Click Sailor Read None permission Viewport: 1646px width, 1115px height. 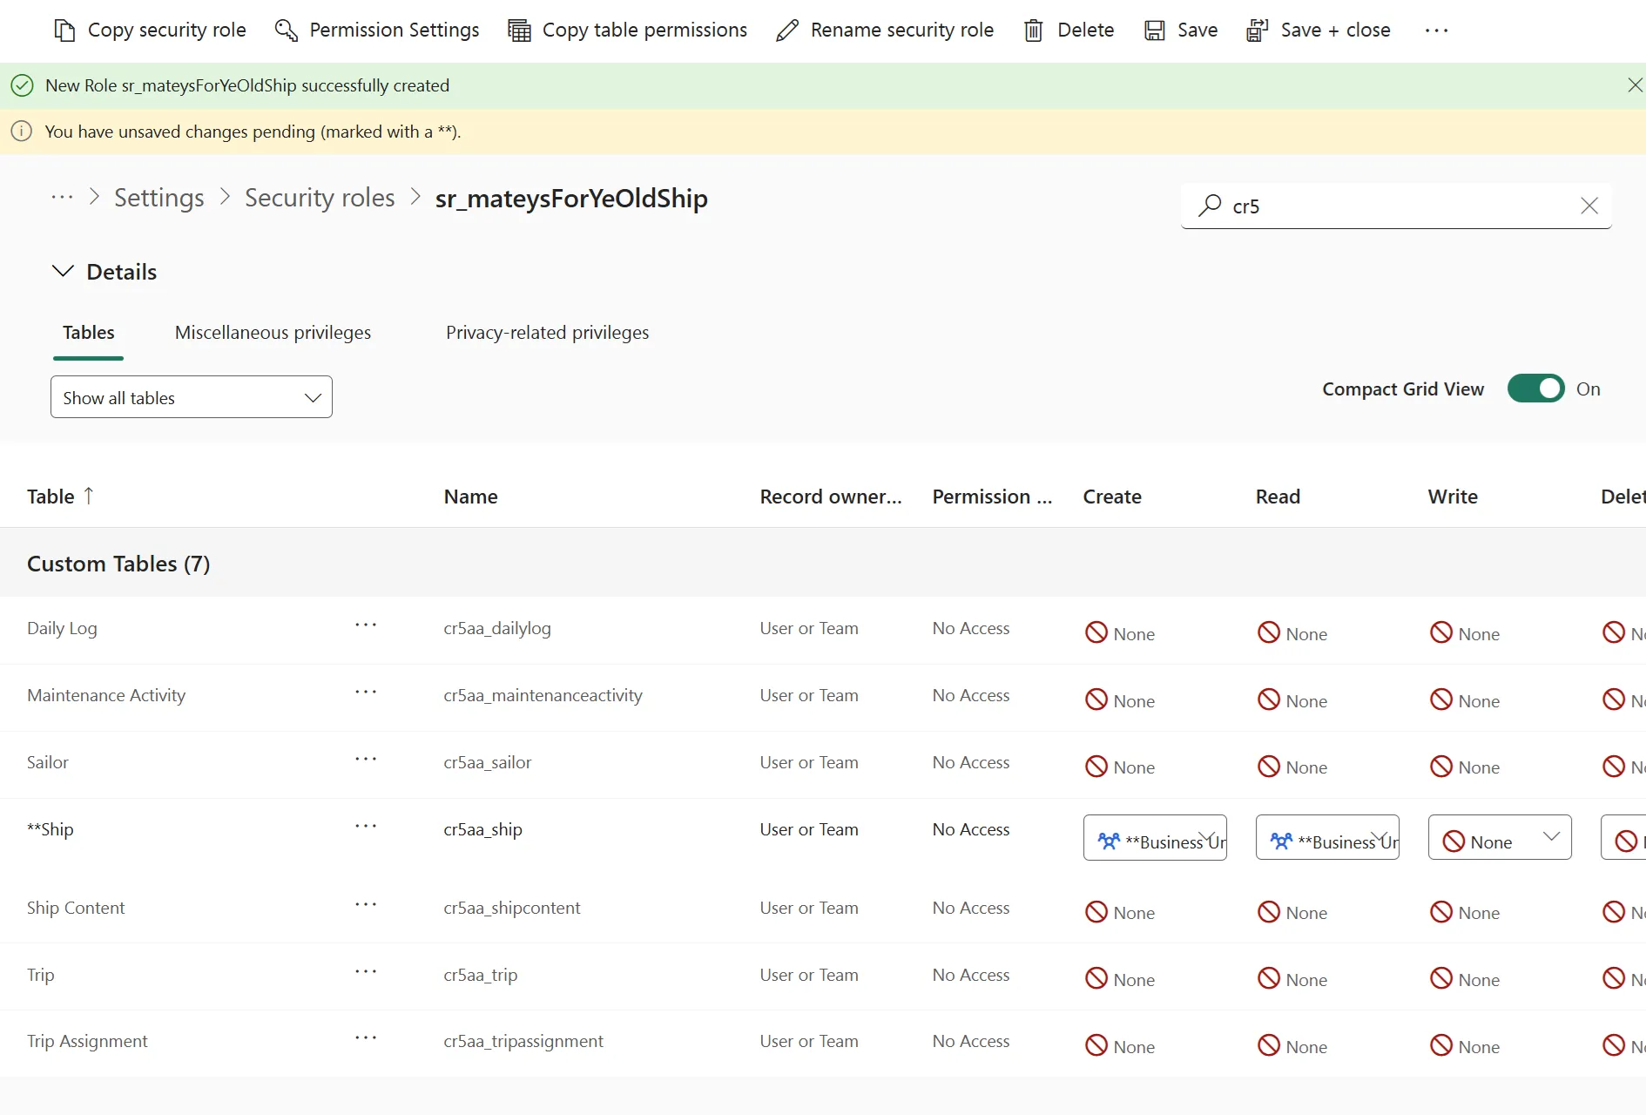tap(1292, 767)
